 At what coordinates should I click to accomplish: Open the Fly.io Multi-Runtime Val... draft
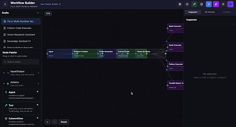21,21
